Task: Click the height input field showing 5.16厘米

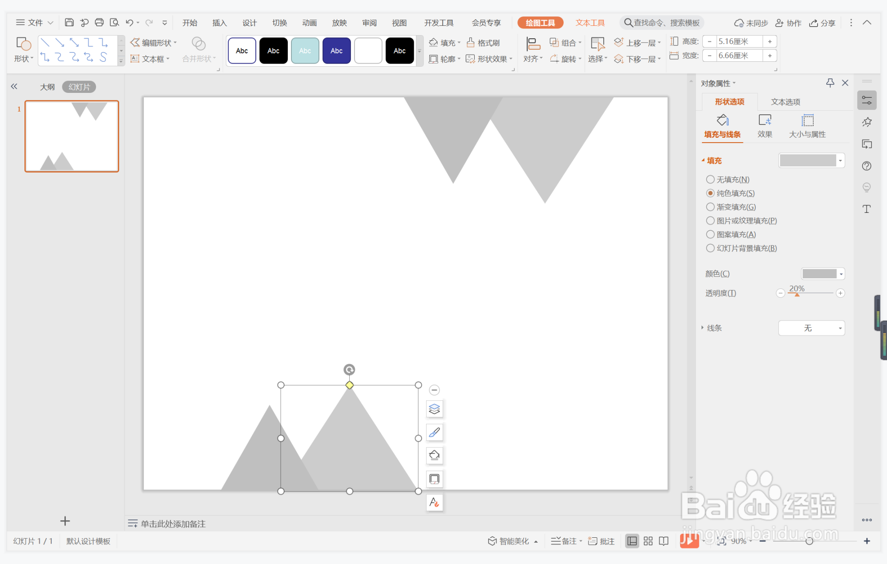Action: 739,41
